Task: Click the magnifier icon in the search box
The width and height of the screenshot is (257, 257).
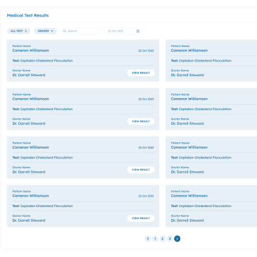Action: (65, 31)
